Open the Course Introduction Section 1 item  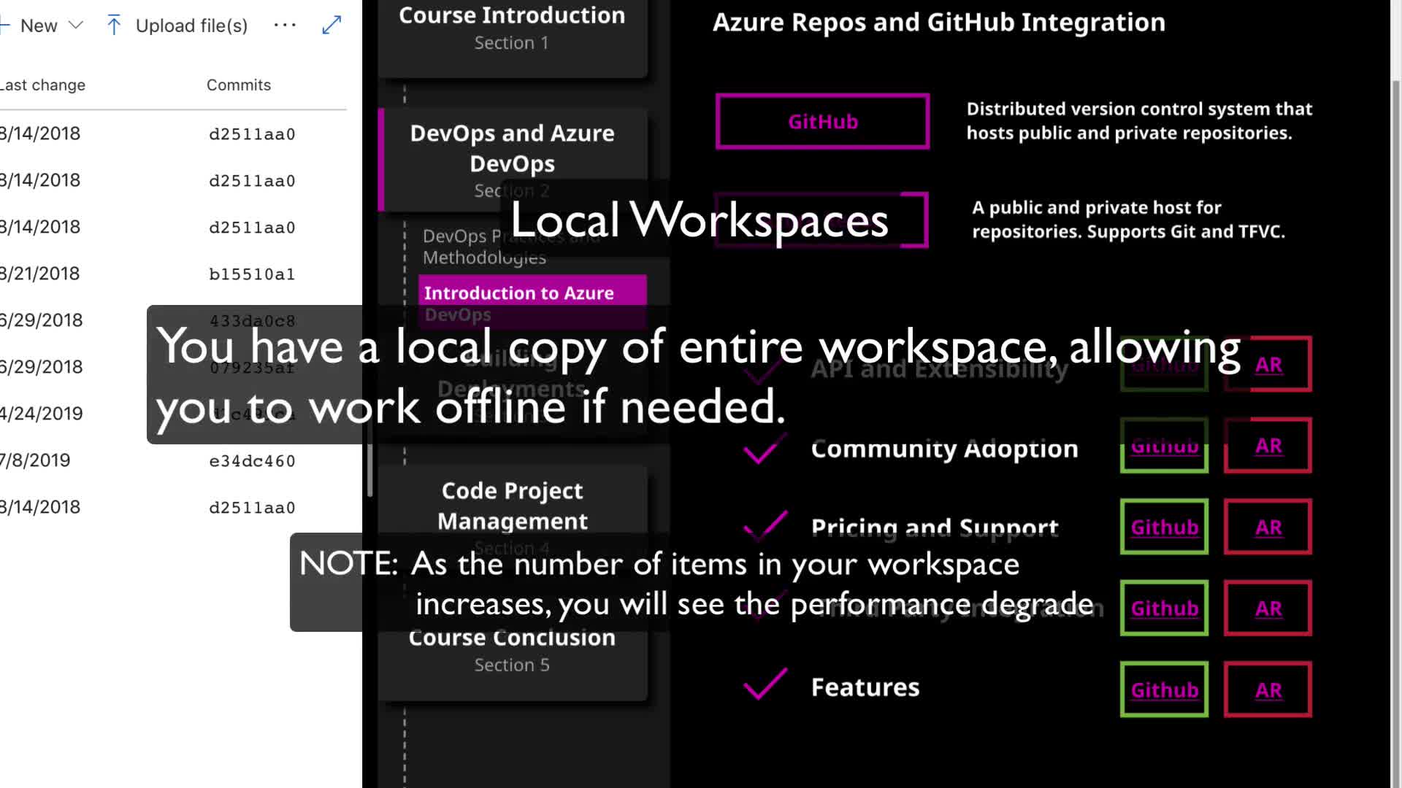(x=511, y=29)
